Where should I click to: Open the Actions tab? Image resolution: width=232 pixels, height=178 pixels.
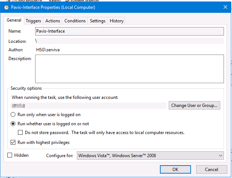tap(53, 21)
